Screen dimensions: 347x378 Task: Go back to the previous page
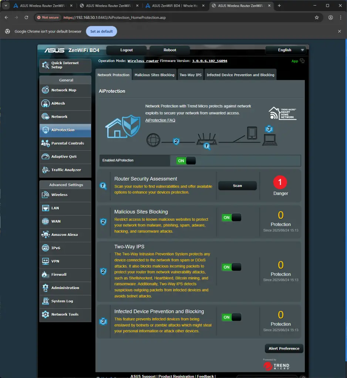[7, 17]
